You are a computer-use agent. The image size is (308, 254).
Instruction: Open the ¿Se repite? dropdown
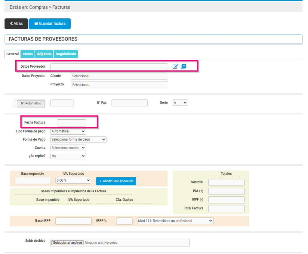pos(68,156)
